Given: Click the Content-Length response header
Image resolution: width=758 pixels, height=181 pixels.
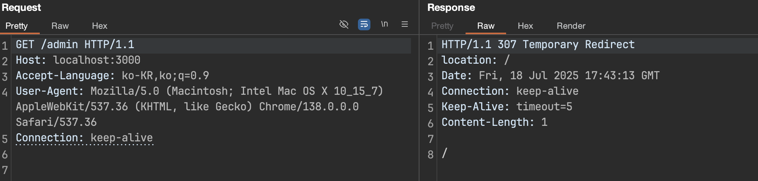Looking at the screenshot, I should pyautogui.click(x=494, y=122).
